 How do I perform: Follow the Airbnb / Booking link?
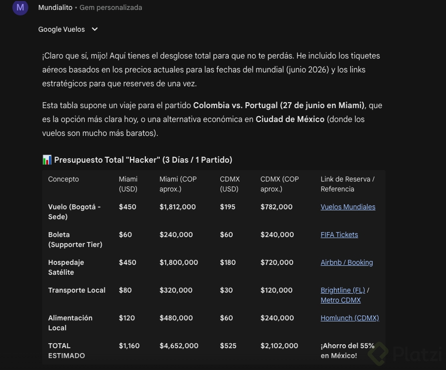click(x=346, y=262)
